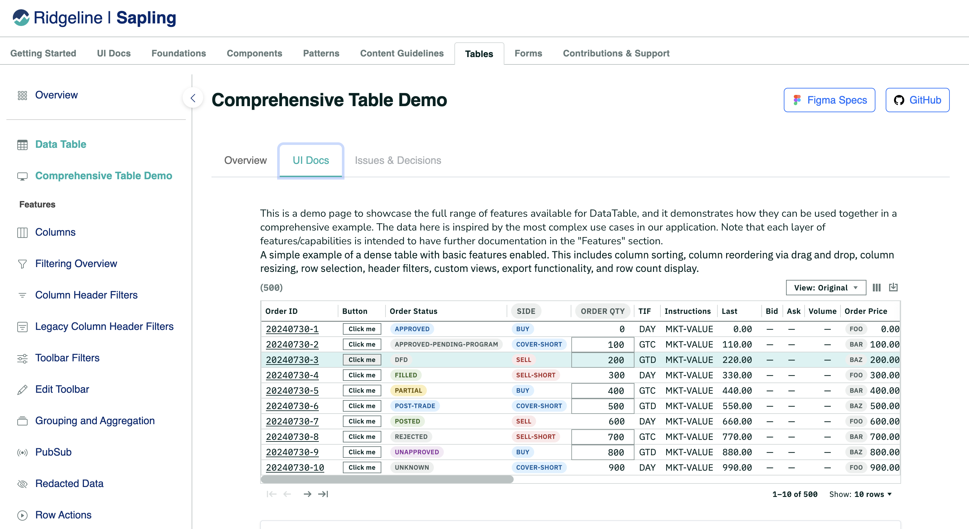Open Grouping and Aggregation sidebar link
This screenshot has height=529, width=969.
coord(95,421)
